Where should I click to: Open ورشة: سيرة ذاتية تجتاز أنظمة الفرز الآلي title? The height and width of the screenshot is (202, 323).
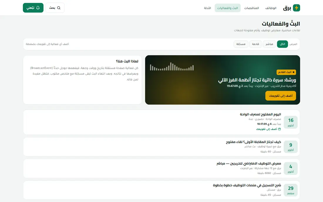tap(257, 80)
